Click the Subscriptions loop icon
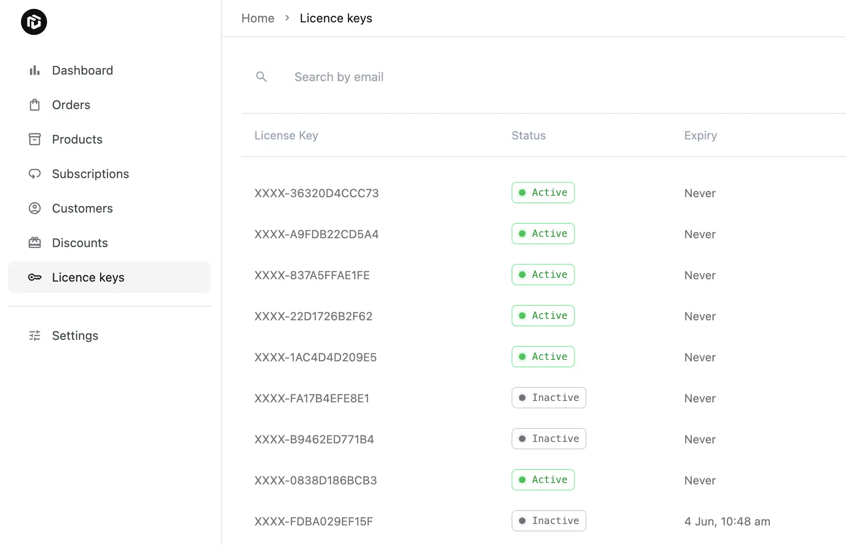Viewport: 846px width, 545px height. 34,173
